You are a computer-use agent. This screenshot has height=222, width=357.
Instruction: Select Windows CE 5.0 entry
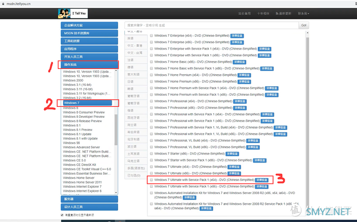tap(75, 160)
